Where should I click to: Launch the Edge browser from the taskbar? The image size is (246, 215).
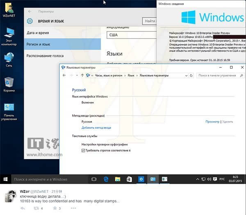105,179
